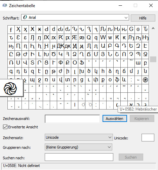Image resolution: width=158 pixels, height=170 pixels.
Task: Click the Kopieren button
Action: click(142, 119)
